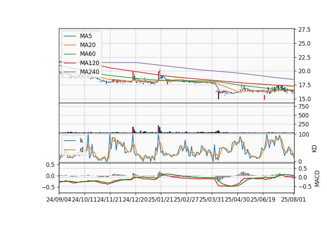Click the 17.5 price axis label

(304, 85)
